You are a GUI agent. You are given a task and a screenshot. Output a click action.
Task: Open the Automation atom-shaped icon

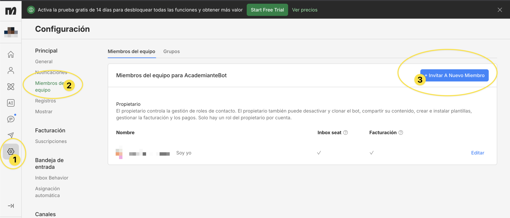click(x=11, y=87)
